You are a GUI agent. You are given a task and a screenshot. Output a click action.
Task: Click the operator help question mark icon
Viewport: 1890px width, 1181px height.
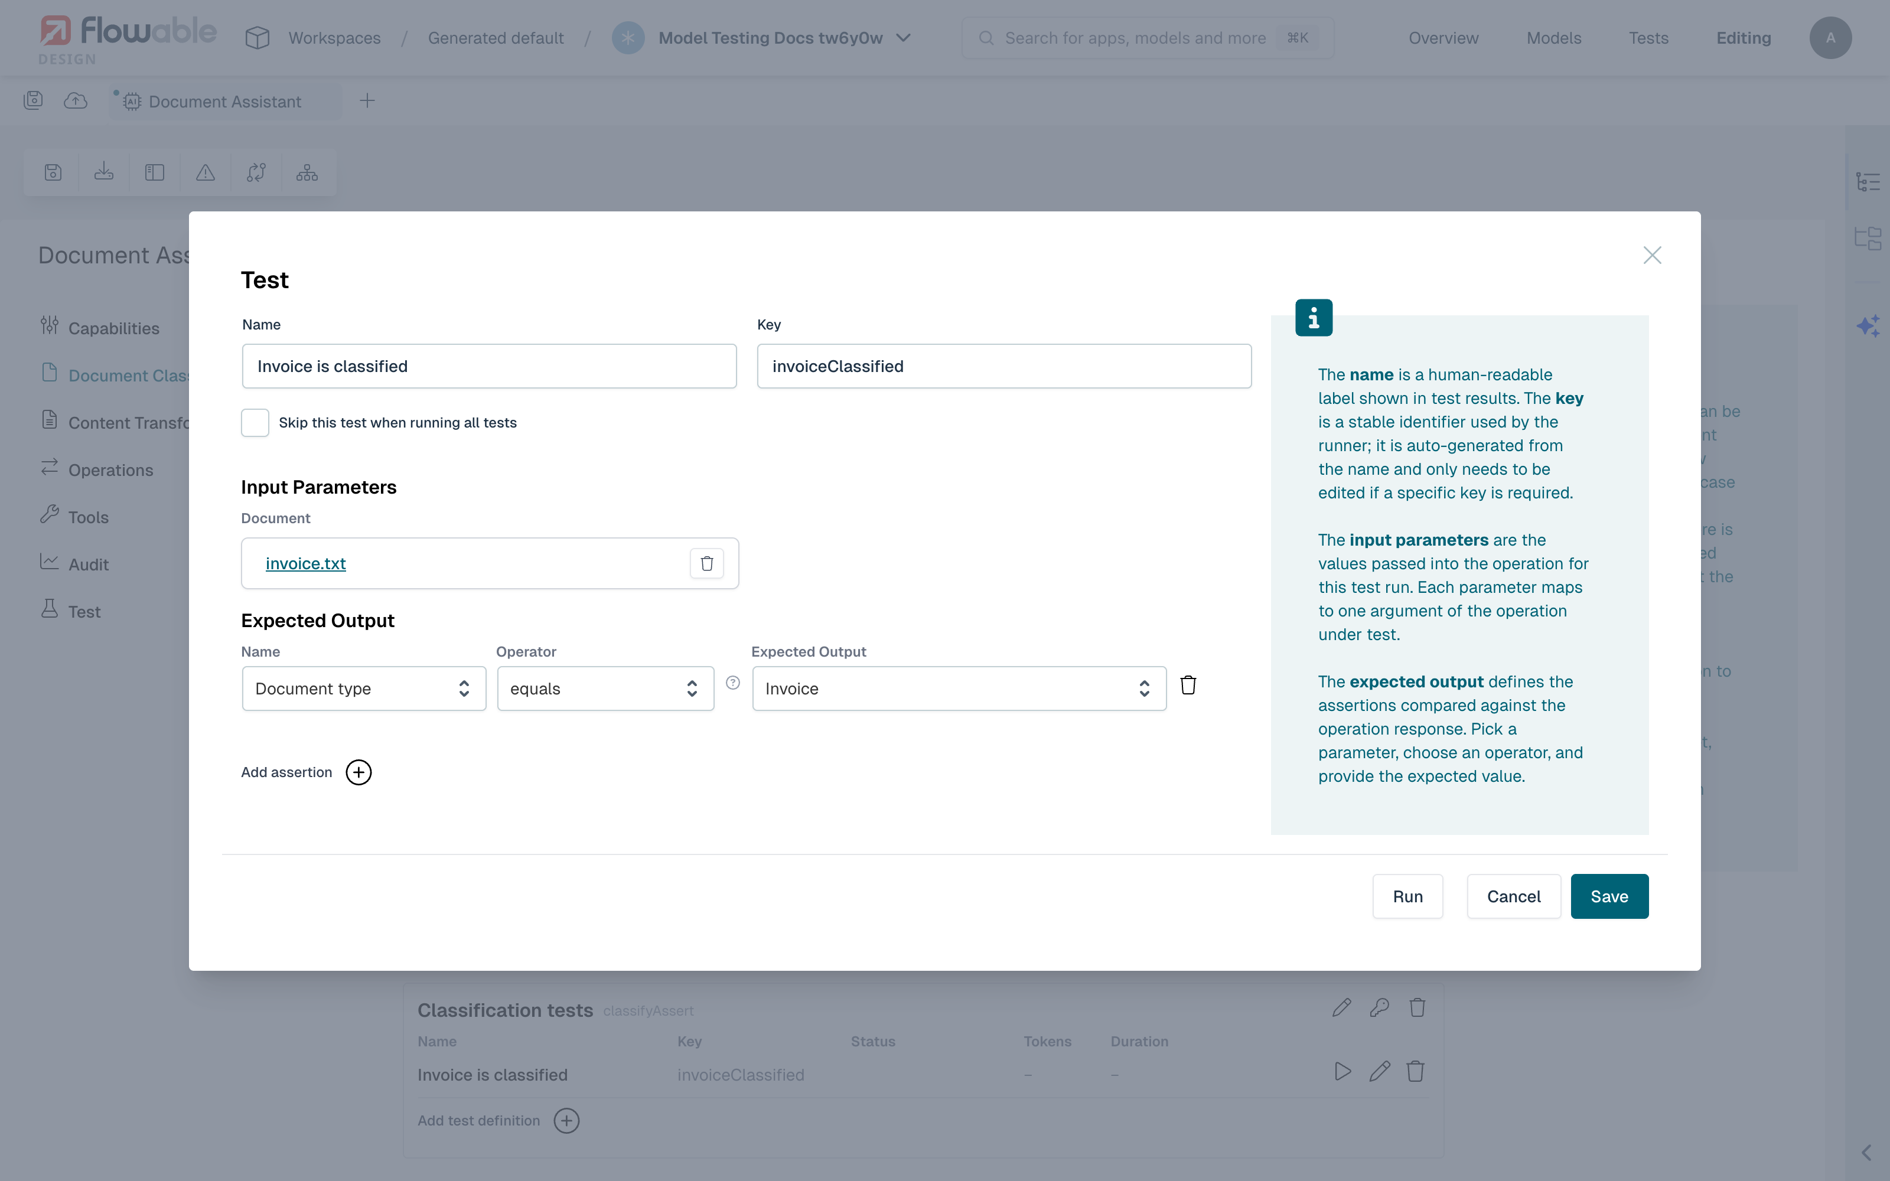[x=732, y=683]
